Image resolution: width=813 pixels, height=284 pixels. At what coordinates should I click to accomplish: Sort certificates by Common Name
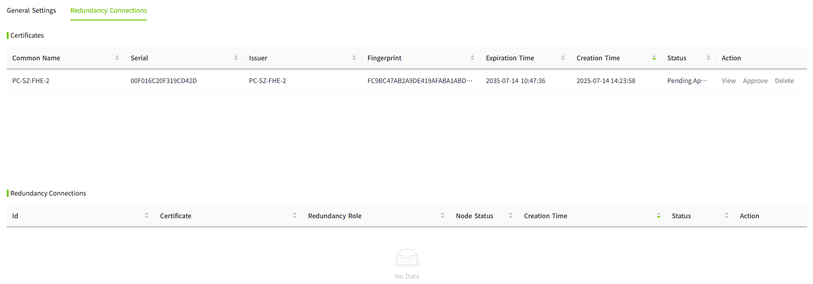click(x=117, y=58)
